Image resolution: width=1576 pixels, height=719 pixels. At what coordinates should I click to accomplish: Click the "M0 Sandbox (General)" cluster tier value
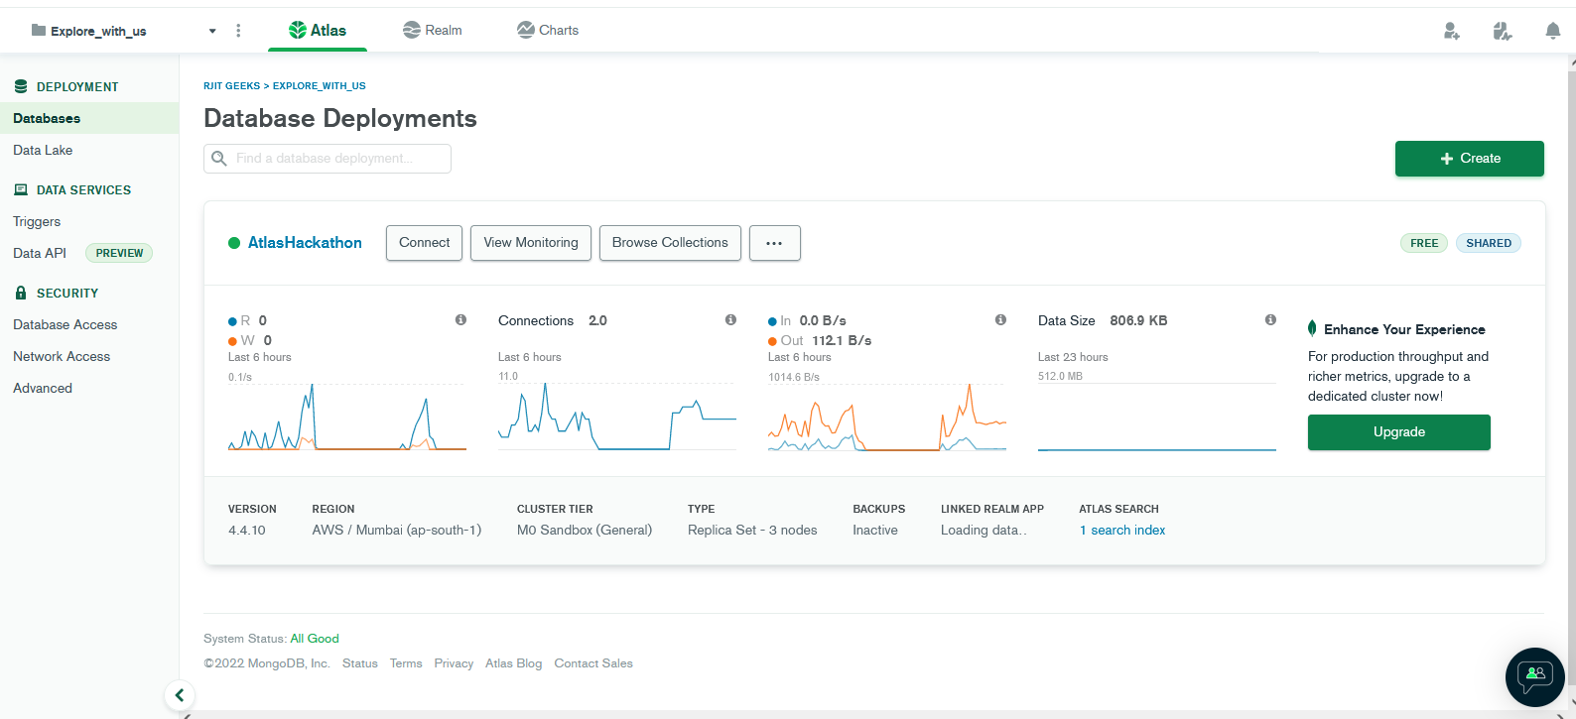(x=585, y=531)
